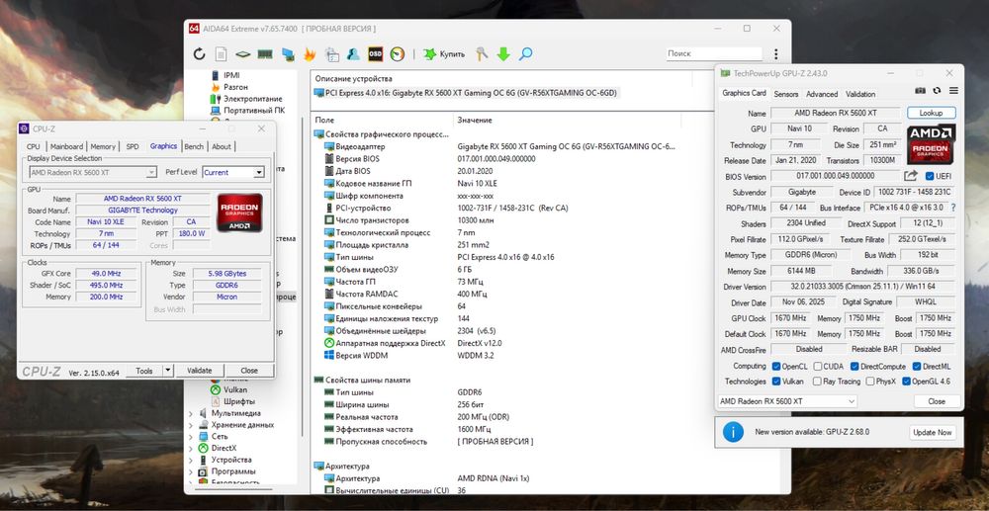Open the GPU-Z hamburger menu
This screenshot has width=989, height=511.
pyautogui.click(x=953, y=91)
